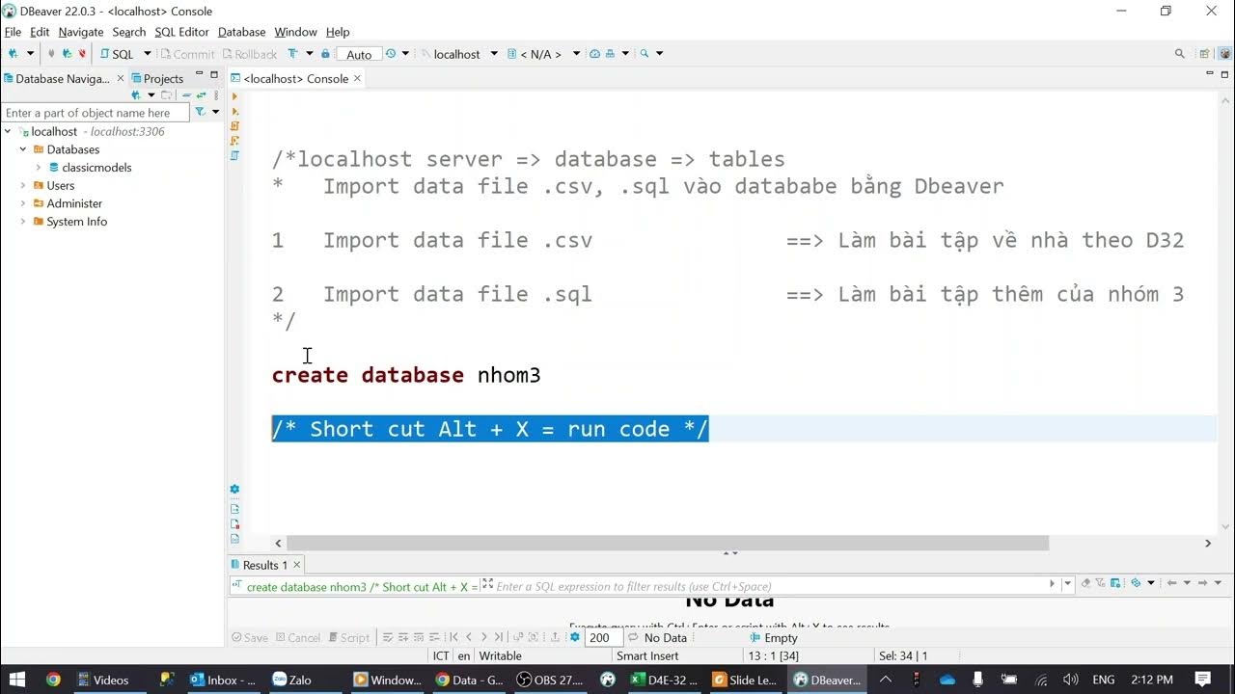Minimize the navigator panel
The width and height of the screenshot is (1235, 694).
[200, 74]
